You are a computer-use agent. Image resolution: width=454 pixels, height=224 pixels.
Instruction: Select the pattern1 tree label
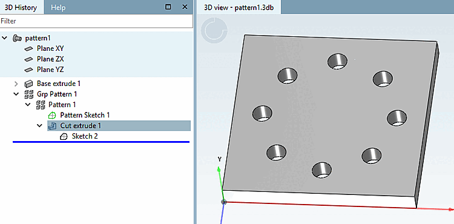click(38, 38)
